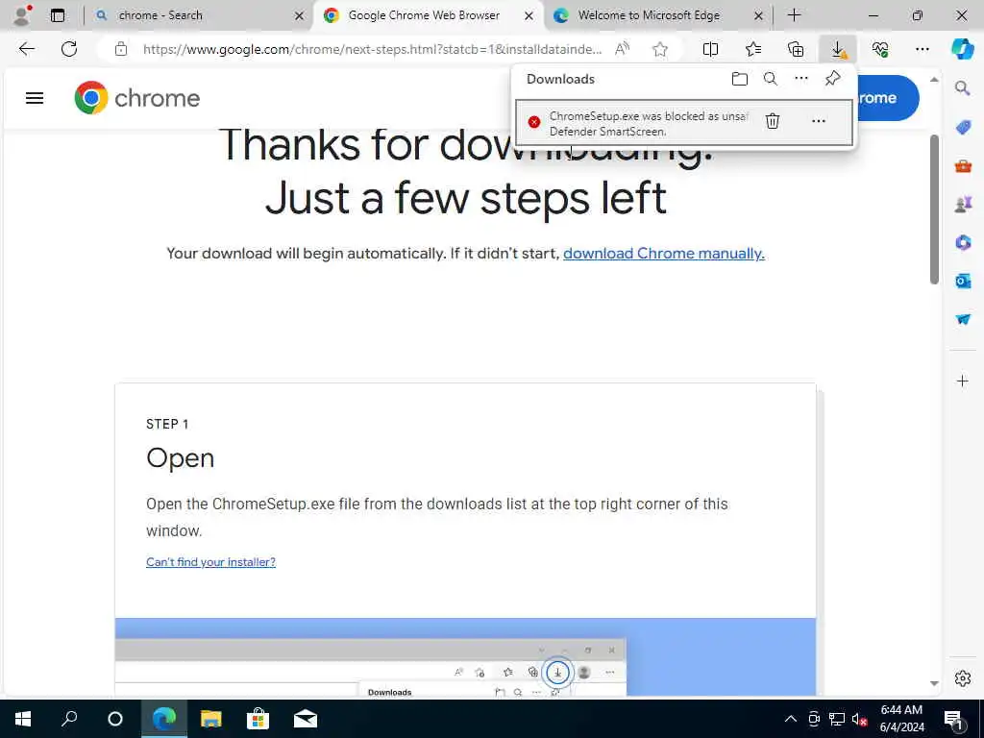Open Browser essentials heart icon
This screenshot has height=738, width=984.
(x=880, y=49)
